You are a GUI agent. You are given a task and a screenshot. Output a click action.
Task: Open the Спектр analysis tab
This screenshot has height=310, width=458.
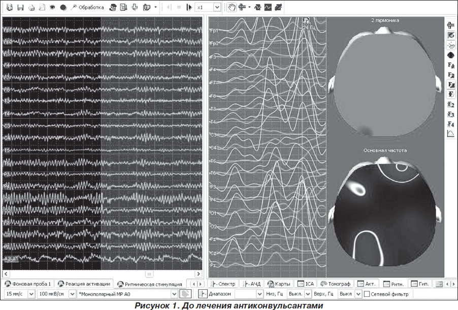(223, 284)
